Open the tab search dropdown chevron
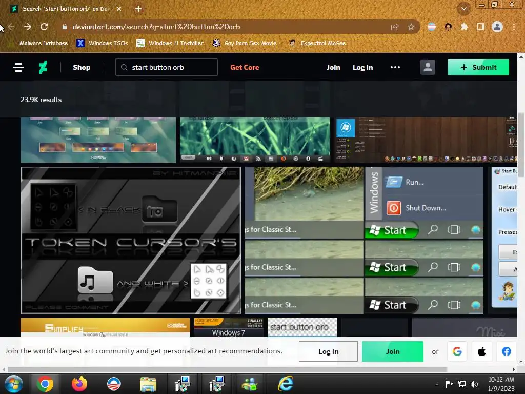This screenshot has width=525, height=394. coord(463,9)
